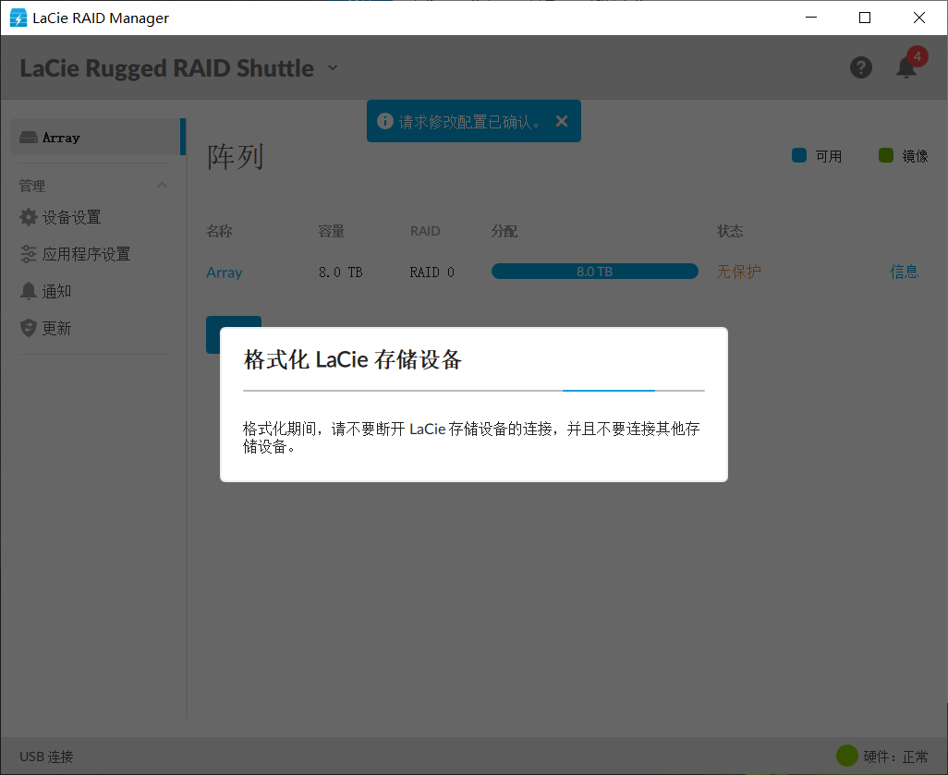The height and width of the screenshot is (775, 948).
Task: Click the 应用程序设置 sliders icon
Action: pyautogui.click(x=28, y=253)
